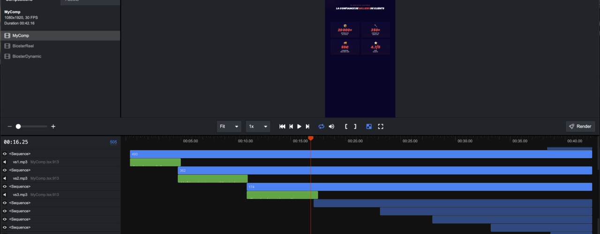Open the Fit zoom dropdown

tap(229, 126)
